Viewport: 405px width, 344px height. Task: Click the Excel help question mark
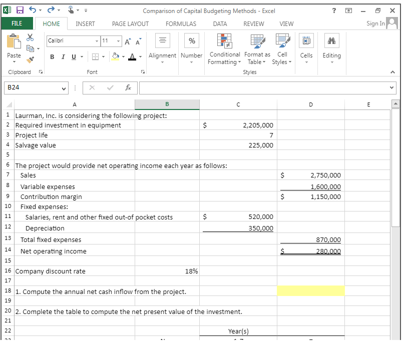(x=334, y=10)
